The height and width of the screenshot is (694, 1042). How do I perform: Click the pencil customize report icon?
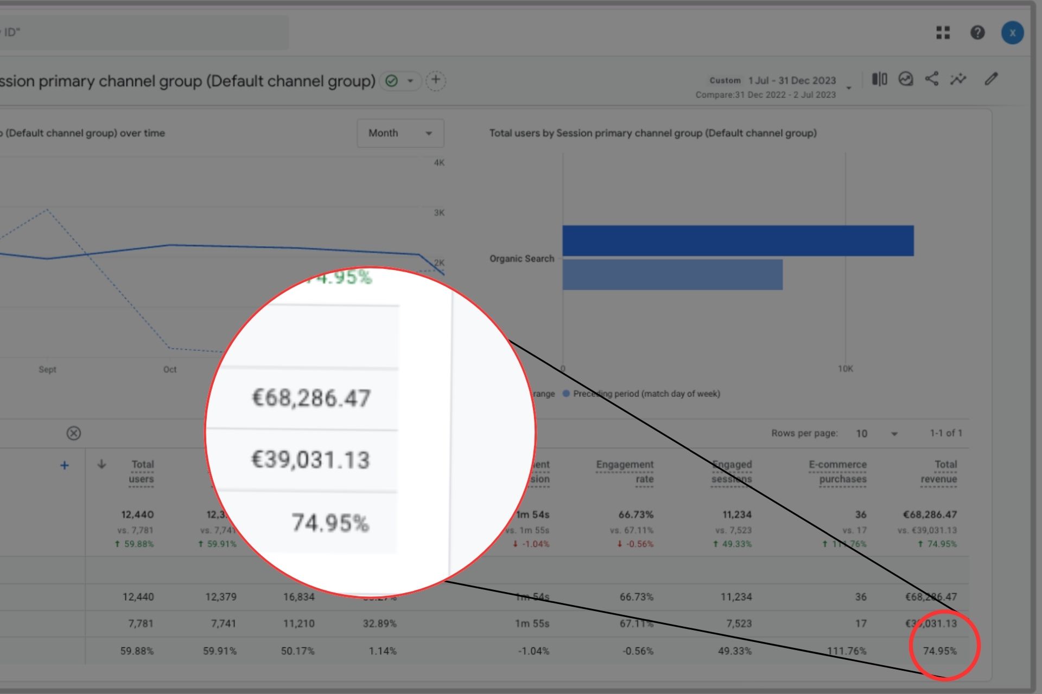991,79
